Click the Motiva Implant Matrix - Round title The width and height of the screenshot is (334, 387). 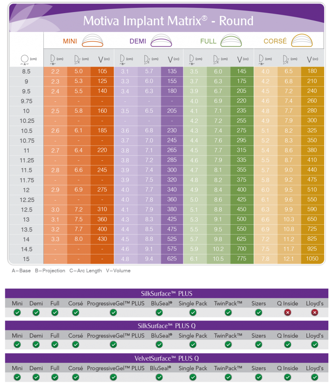click(x=168, y=20)
